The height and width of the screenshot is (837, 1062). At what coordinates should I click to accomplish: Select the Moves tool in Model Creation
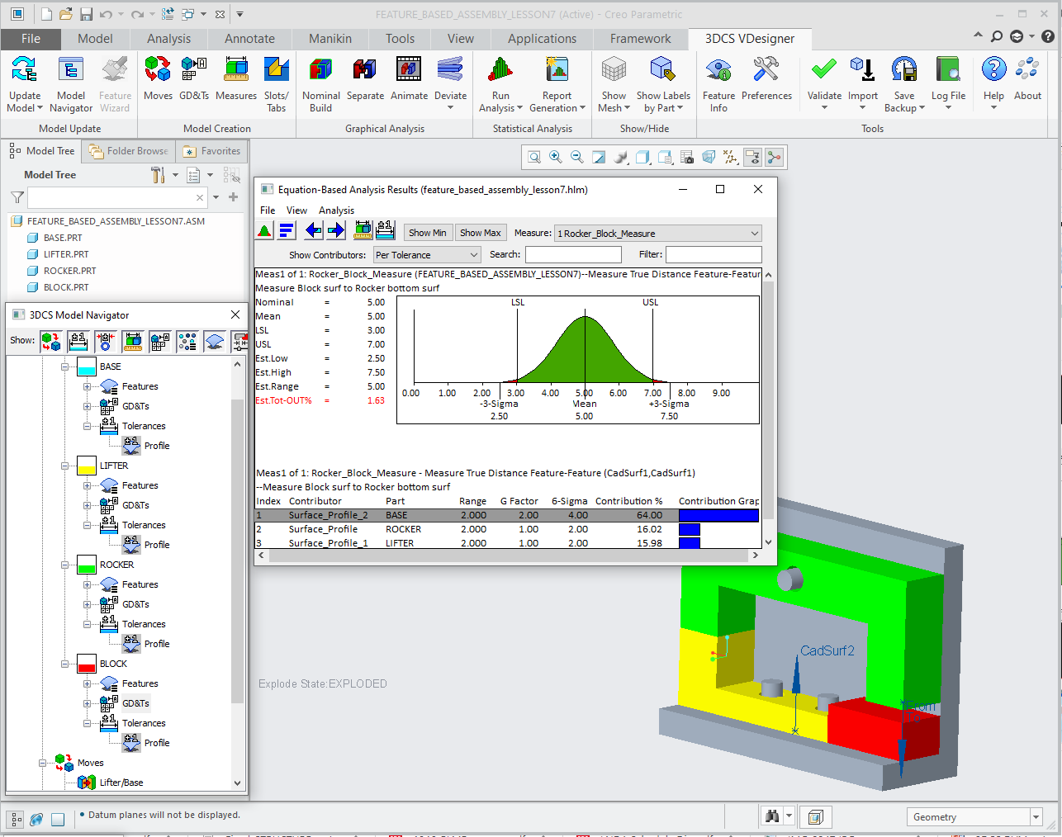pos(157,81)
